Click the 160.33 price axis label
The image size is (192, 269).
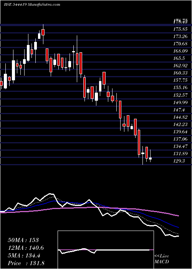point(180,73)
